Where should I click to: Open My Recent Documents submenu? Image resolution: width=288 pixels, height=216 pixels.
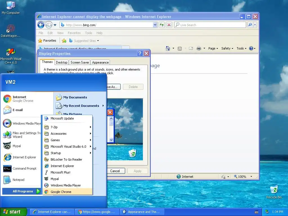click(x=80, y=106)
